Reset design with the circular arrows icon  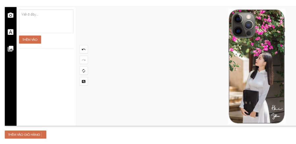point(84,71)
